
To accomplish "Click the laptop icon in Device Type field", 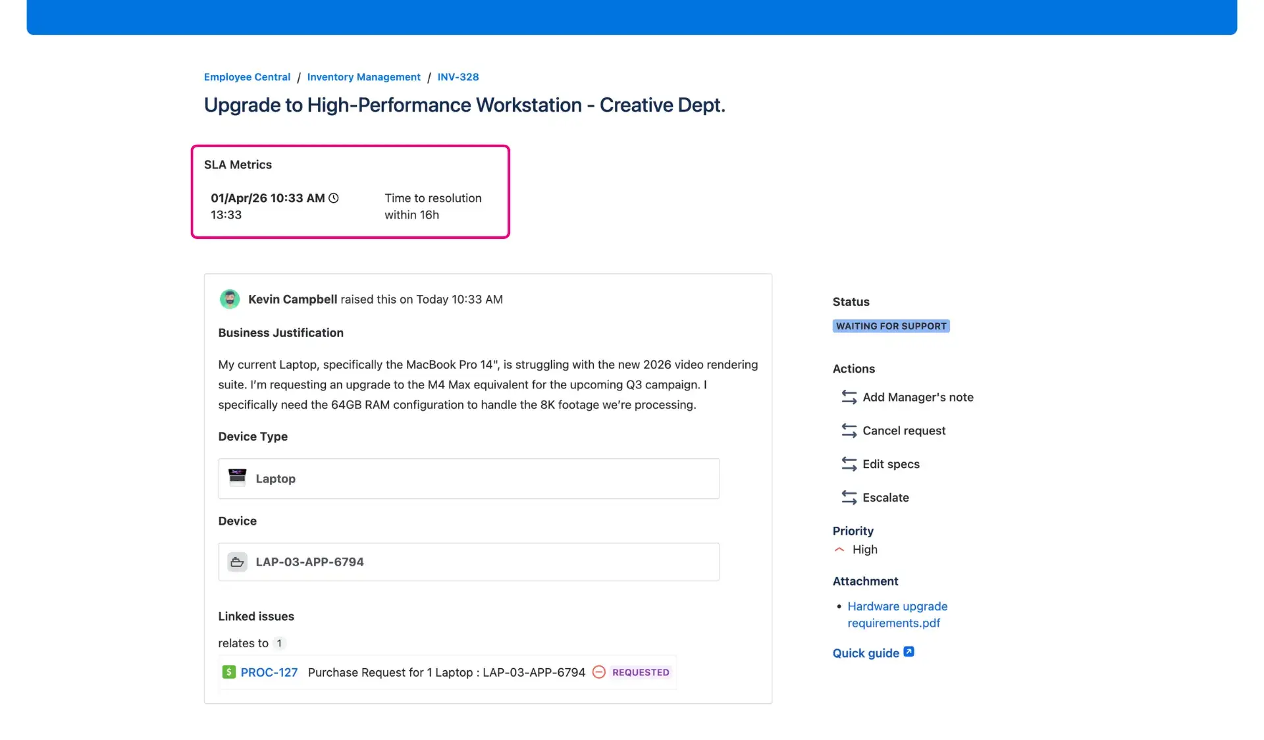I will (x=238, y=478).
